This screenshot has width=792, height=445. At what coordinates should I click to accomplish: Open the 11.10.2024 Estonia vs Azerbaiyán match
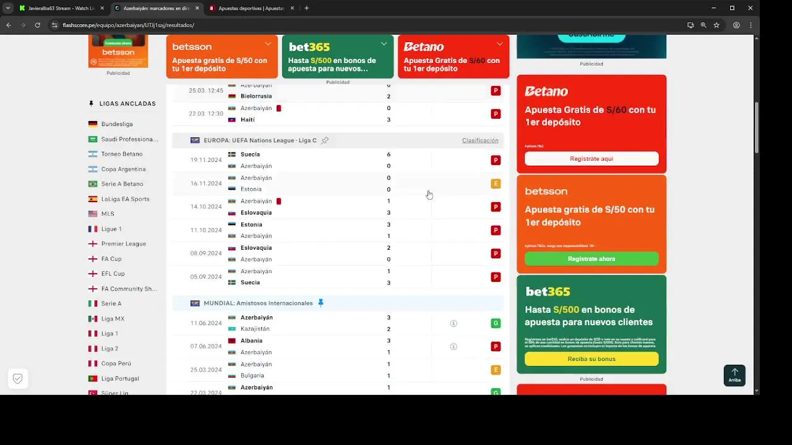(338, 230)
